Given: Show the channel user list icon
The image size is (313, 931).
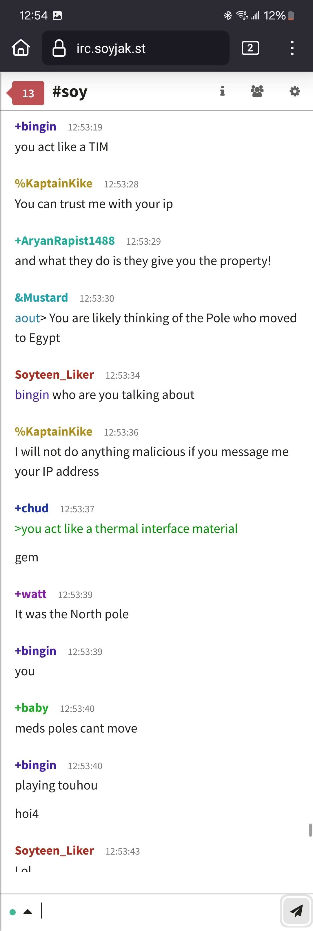Looking at the screenshot, I should coord(257,91).
